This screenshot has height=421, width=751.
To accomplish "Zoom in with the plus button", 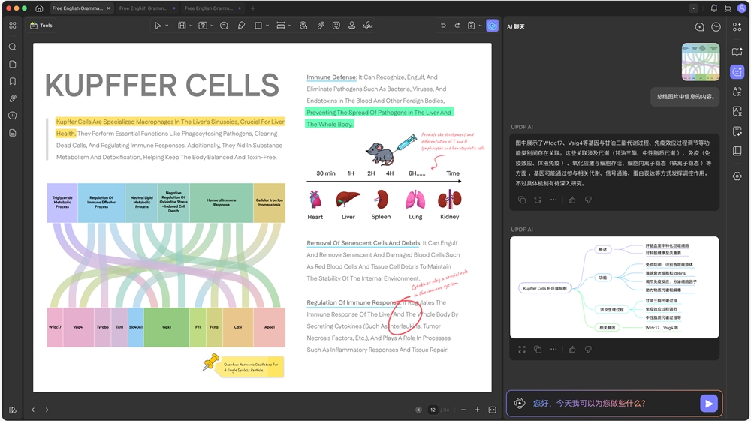I will 477,410.
